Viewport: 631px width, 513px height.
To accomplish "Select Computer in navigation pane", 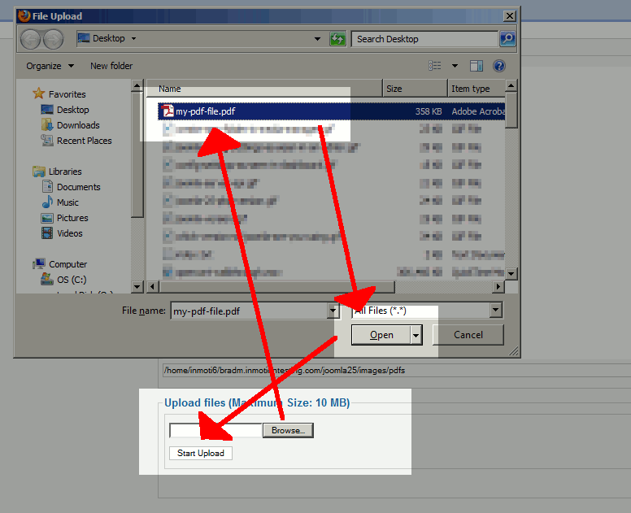I will [59, 264].
